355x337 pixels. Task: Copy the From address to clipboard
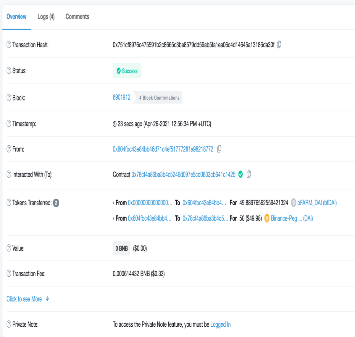(219, 149)
